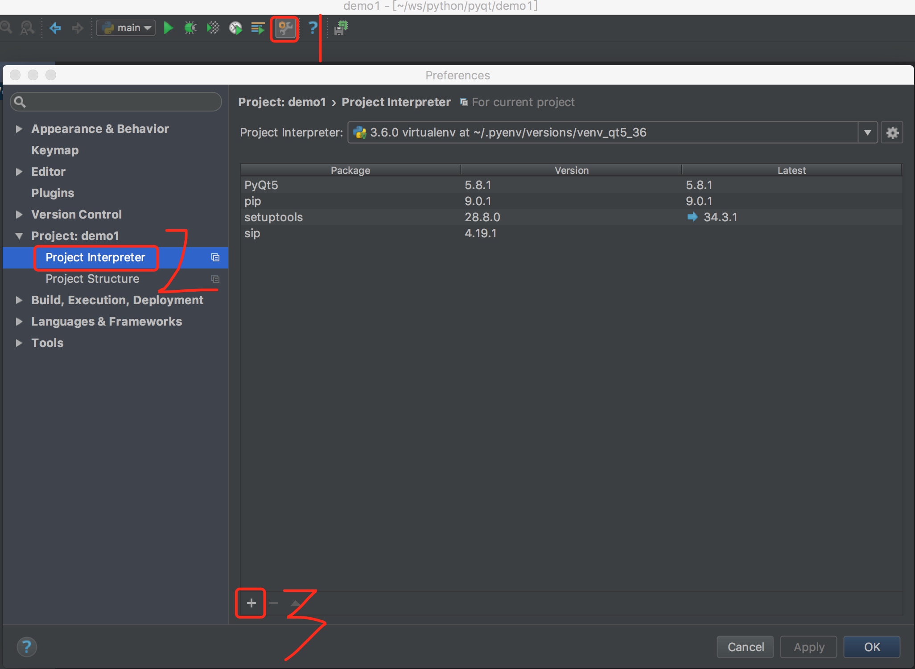Open Keymap settings page
This screenshot has width=915, height=669.
point(55,150)
